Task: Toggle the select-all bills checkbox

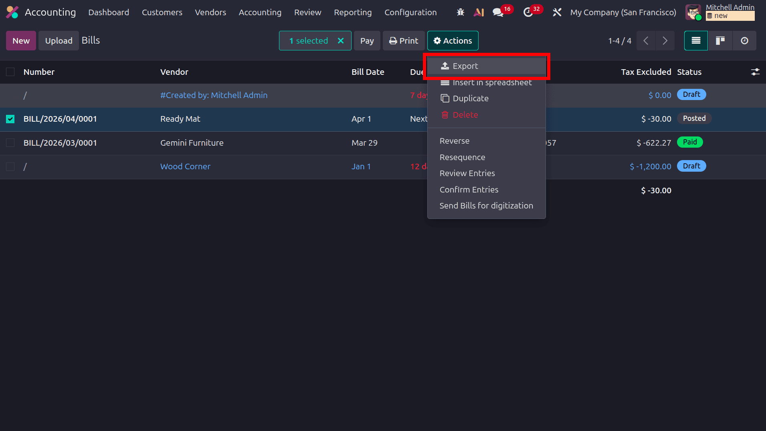Action: [10, 72]
